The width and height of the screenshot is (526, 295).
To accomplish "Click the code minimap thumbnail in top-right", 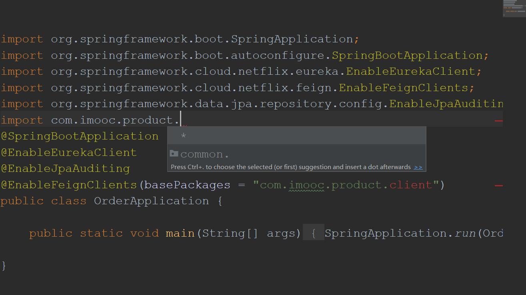I will coord(514,8).
